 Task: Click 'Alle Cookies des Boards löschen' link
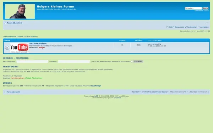point(154,92)
